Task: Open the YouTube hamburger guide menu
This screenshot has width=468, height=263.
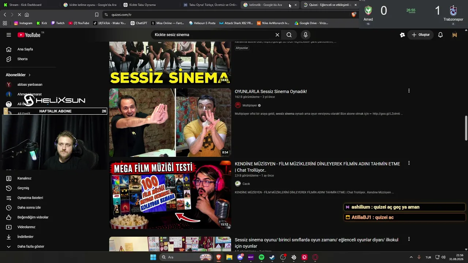Action: point(9,35)
